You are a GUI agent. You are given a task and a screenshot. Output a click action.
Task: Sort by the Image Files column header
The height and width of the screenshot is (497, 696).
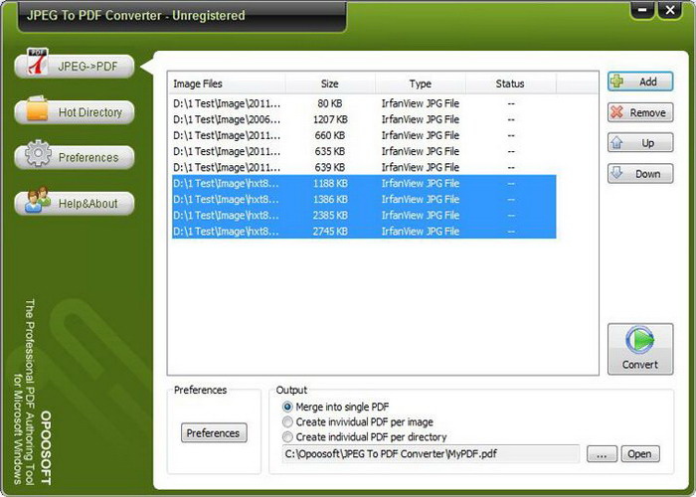tap(227, 83)
